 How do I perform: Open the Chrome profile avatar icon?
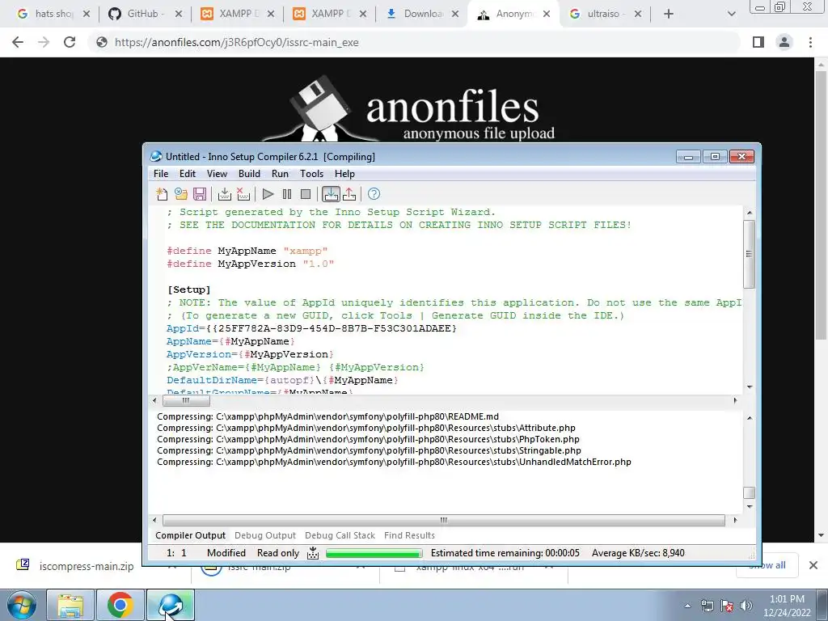[784, 42]
